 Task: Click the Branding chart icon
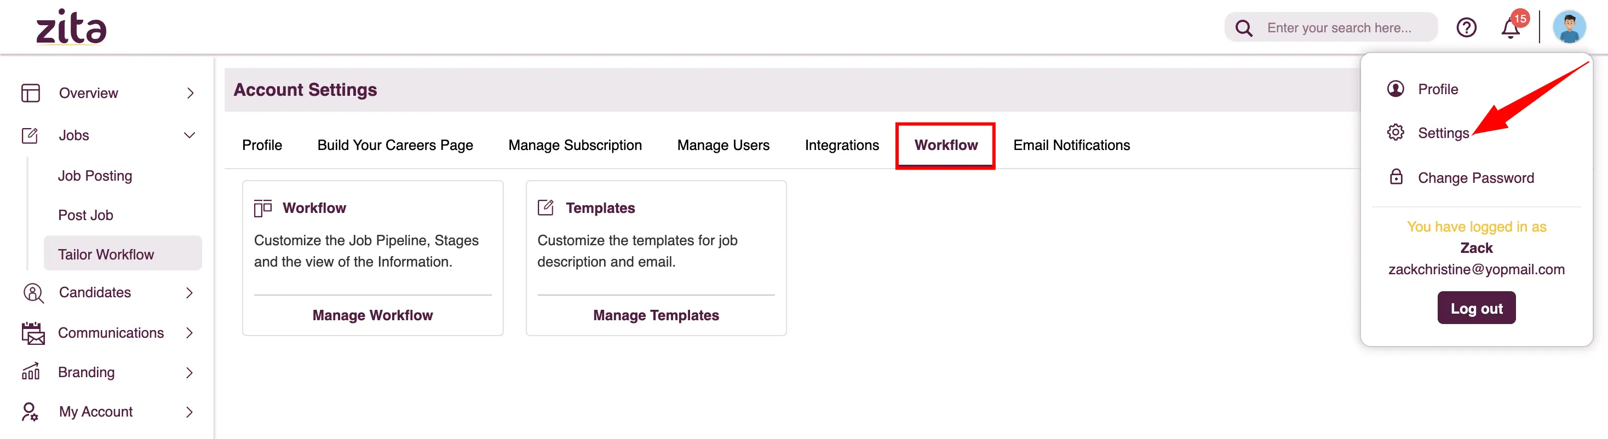(x=31, y=372)
